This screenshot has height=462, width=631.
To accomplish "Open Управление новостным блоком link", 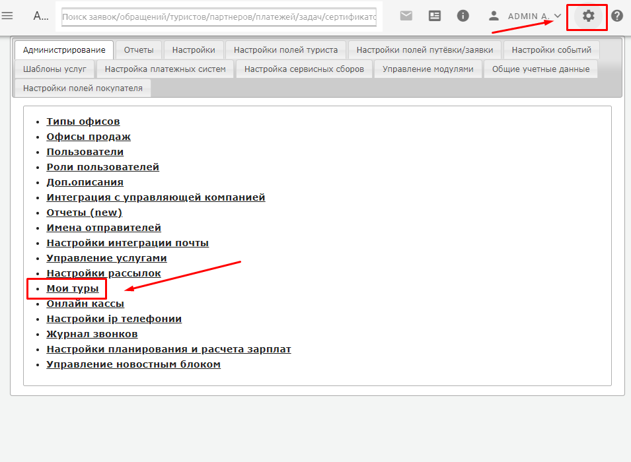I will 133,364.
